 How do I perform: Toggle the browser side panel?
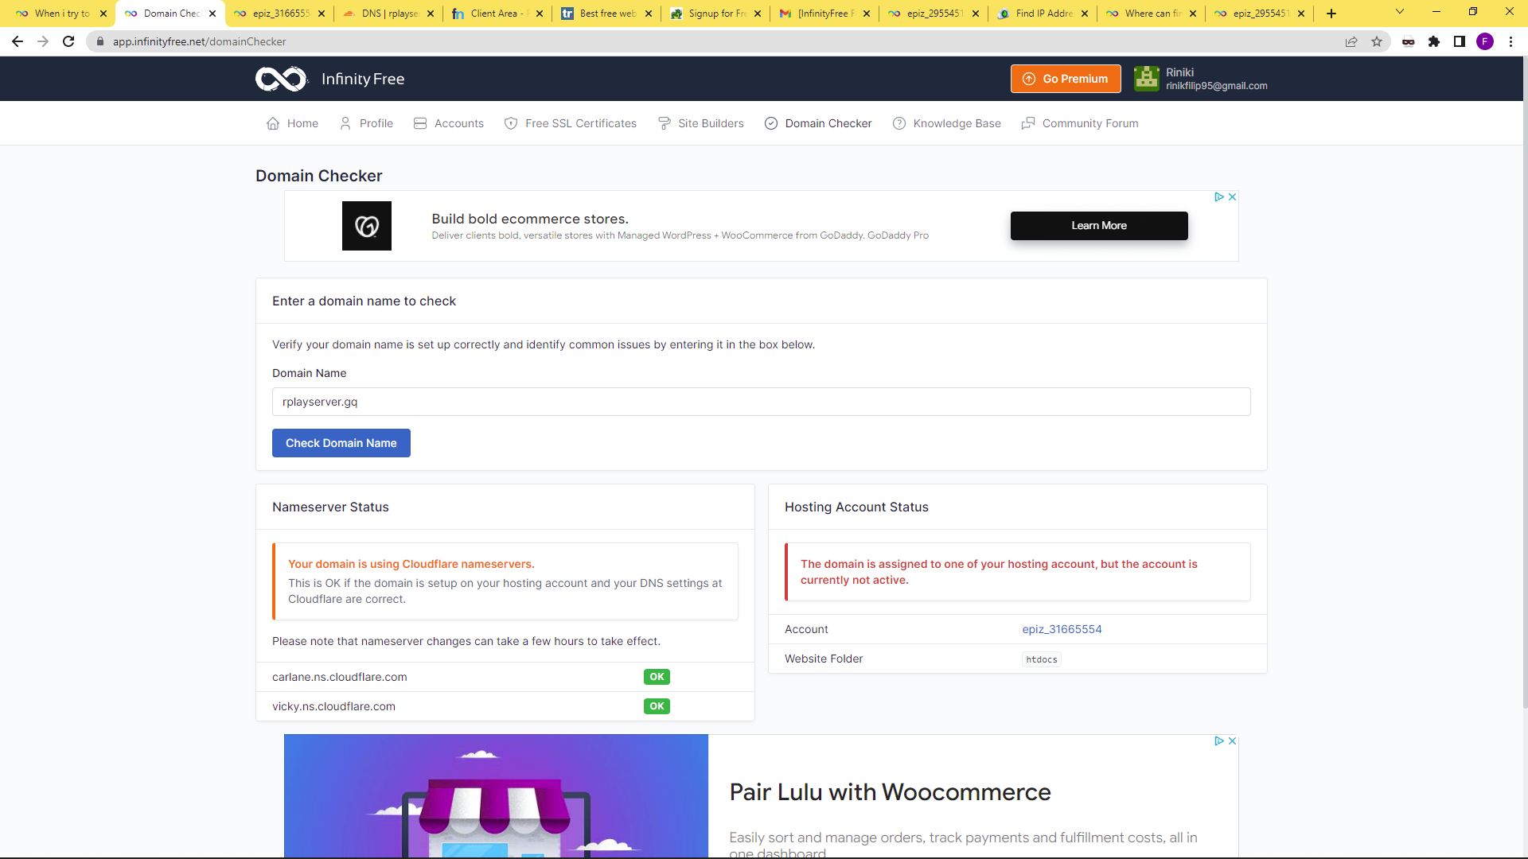click(x=1460, y=41)
